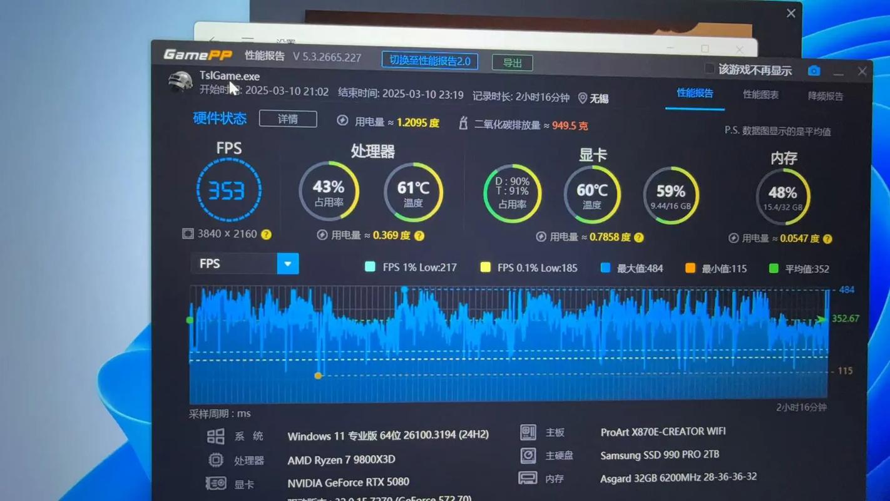Click the 切换至性能报告2.0 button

tap(430, 61)
